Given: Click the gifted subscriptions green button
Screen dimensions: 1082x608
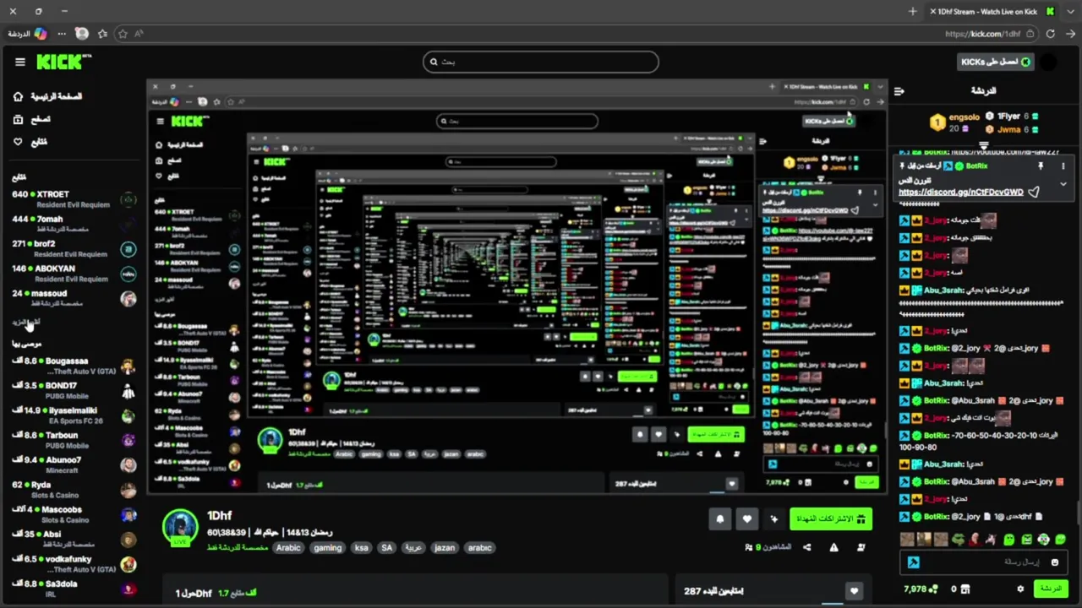Looking at the screenshot, I should [830, 518].
